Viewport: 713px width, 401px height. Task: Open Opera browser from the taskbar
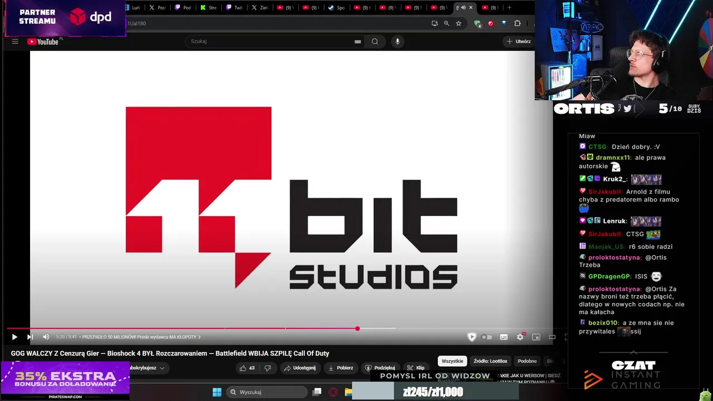pos(333,392)
